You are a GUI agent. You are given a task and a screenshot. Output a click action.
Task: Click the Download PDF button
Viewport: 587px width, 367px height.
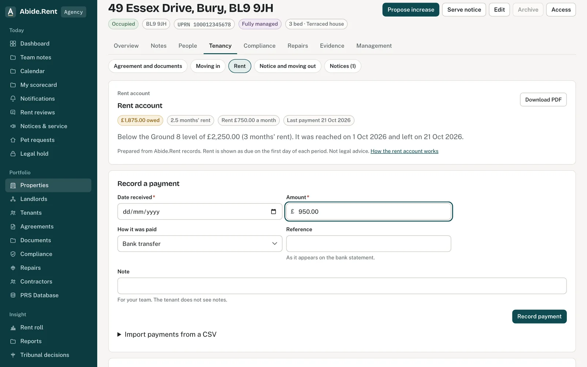pyautogui.click(x=543, y=99)
